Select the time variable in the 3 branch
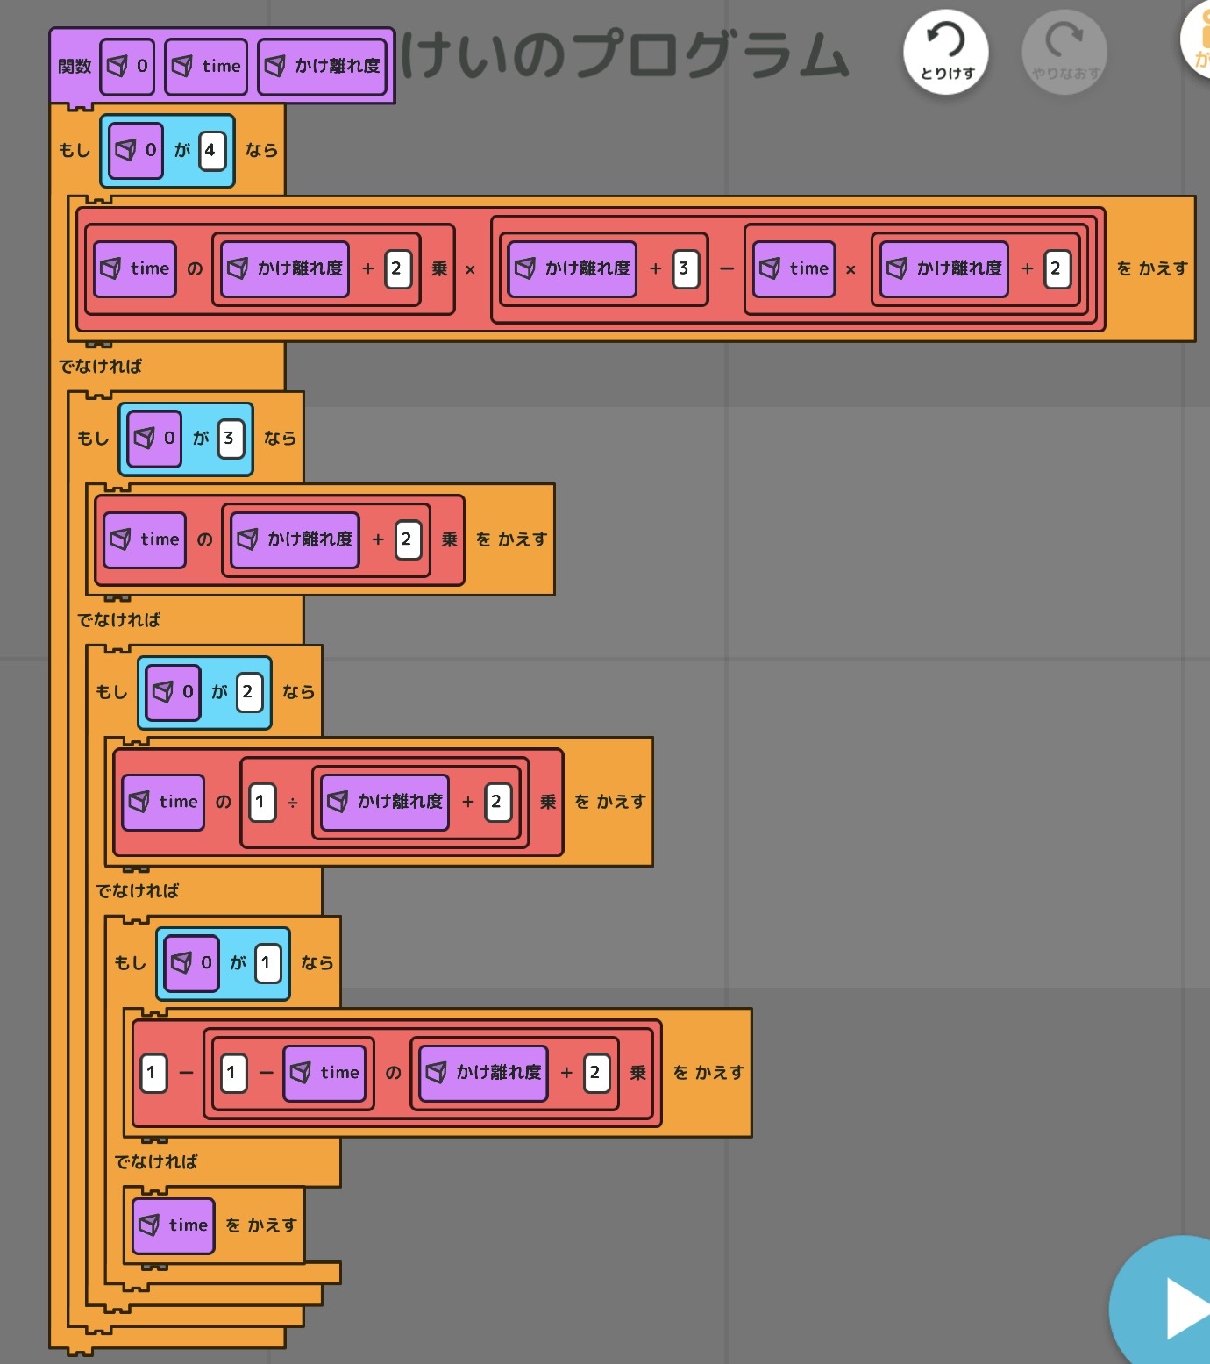The height and width of the screenshot is (1364, 1210). tap(145, 539)
